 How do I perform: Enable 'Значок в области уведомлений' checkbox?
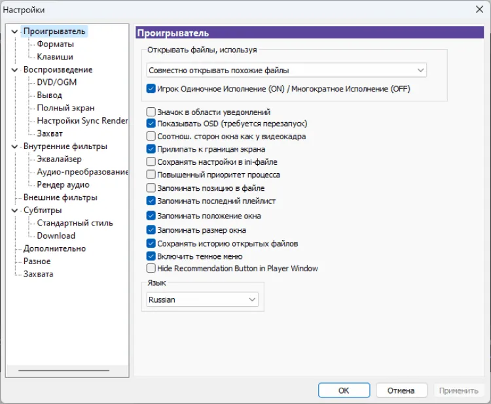151,112
